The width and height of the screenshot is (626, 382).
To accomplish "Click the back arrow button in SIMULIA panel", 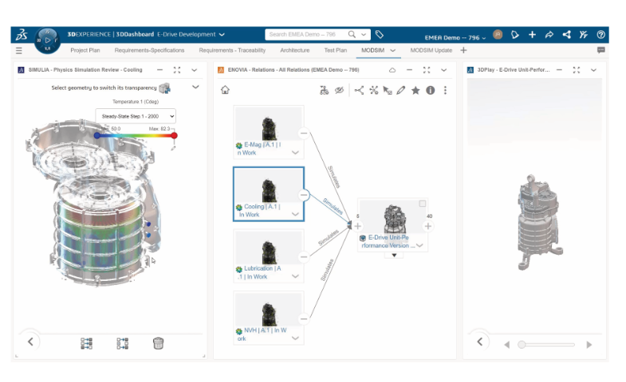I will click(30, 341).
